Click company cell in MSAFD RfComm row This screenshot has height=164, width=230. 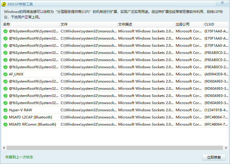tap(189, 124)
